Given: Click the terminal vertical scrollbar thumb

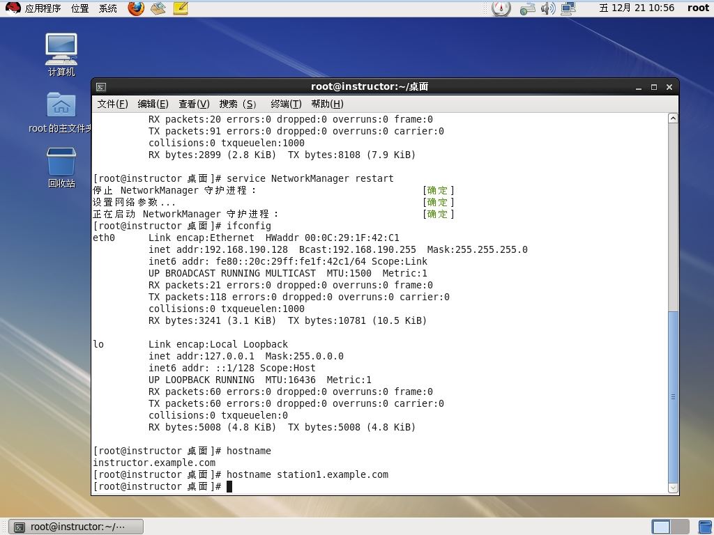Looking at the screenshot, I should (x=673, y=397).
